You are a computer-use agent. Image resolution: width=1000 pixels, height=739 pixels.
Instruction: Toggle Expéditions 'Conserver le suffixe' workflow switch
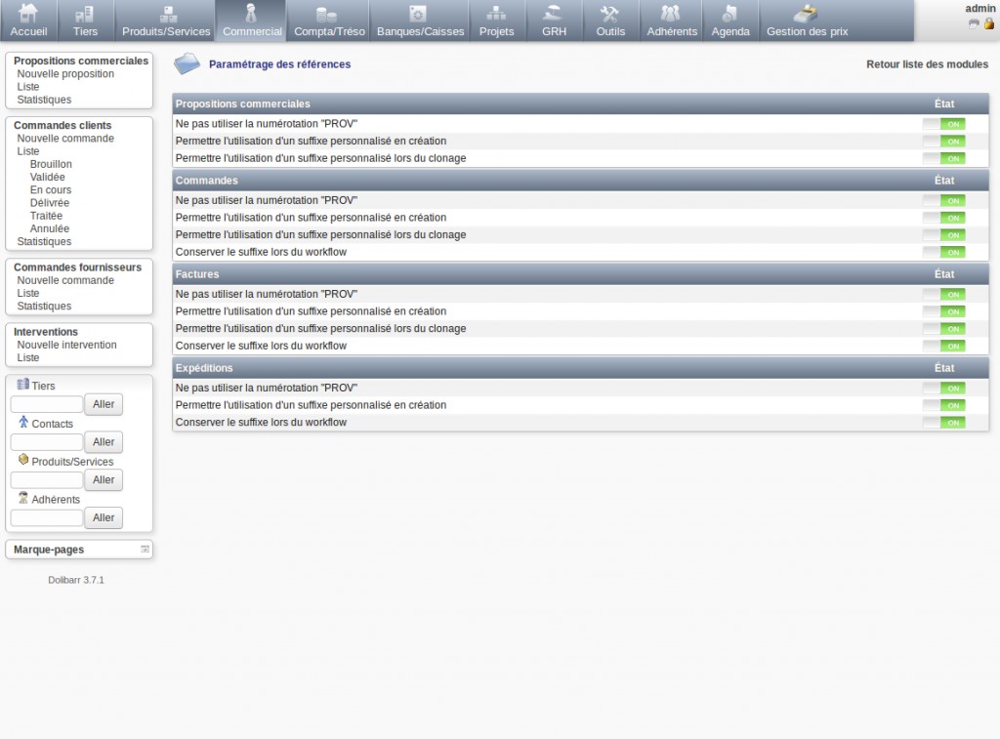coord(944,422)
